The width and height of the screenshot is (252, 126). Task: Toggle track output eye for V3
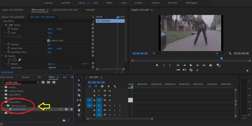(110, 91)
